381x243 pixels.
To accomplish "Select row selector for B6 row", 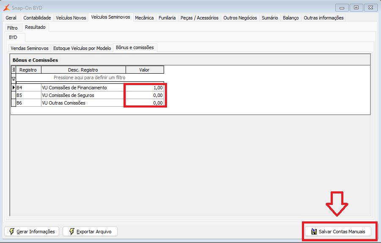I will [14, 102].
